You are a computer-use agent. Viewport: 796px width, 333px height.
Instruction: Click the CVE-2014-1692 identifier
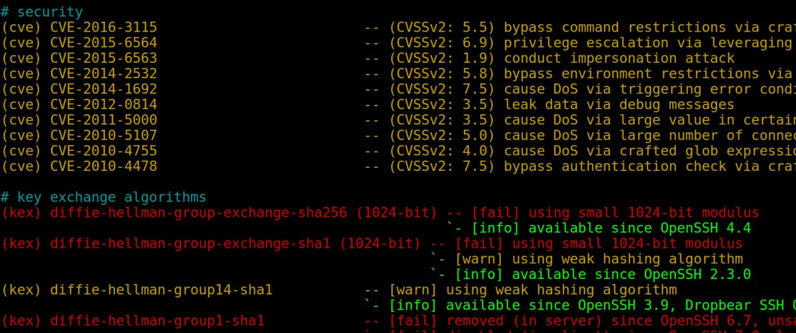[x=103, y=89]
